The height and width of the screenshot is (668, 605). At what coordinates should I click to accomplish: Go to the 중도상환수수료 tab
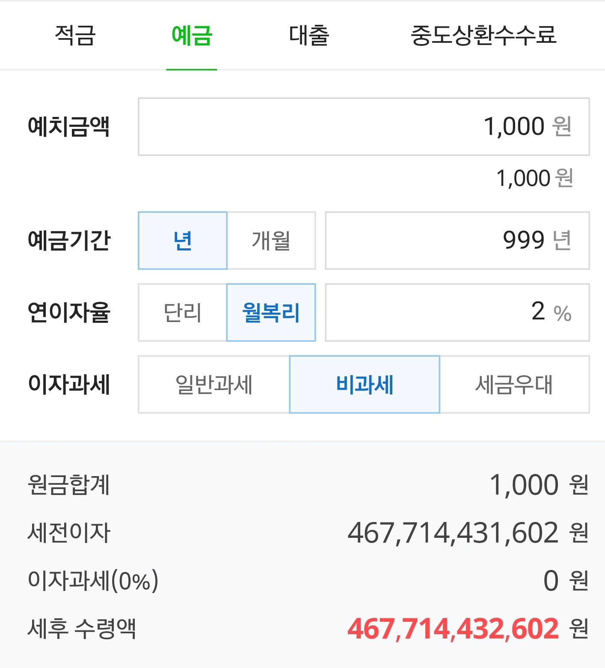pyautogui.click(x=483, y=35)
